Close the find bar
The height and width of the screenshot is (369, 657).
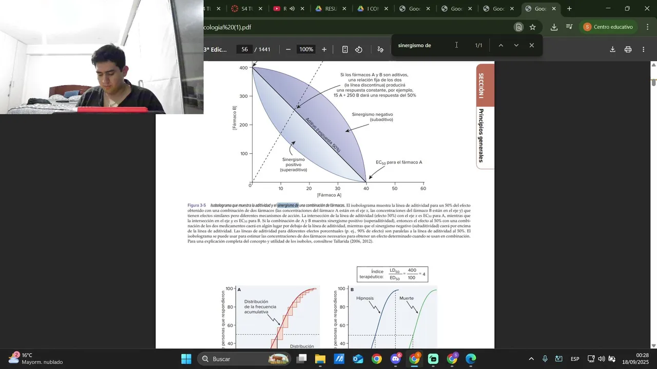tap(532, 45)
